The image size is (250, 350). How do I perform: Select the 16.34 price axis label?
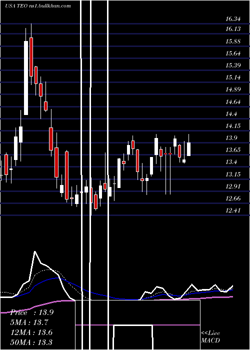point(233,19)
